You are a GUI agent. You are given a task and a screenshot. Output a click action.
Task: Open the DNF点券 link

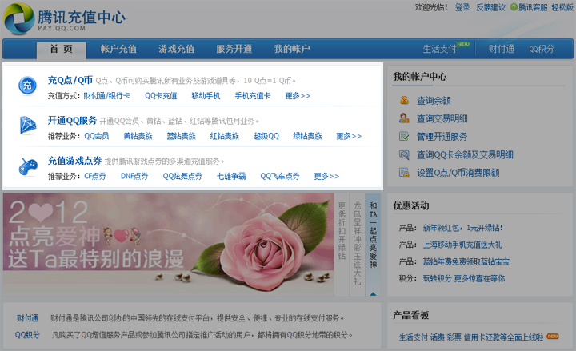tap(134, 176)
